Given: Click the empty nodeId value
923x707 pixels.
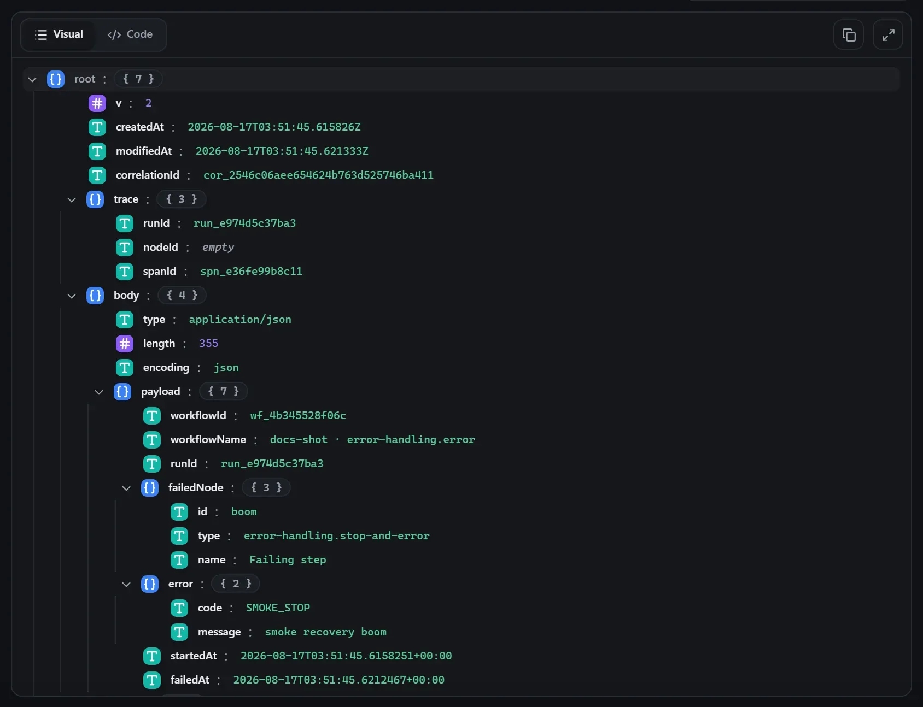Looking at the screenshot, I should (218, 248).
